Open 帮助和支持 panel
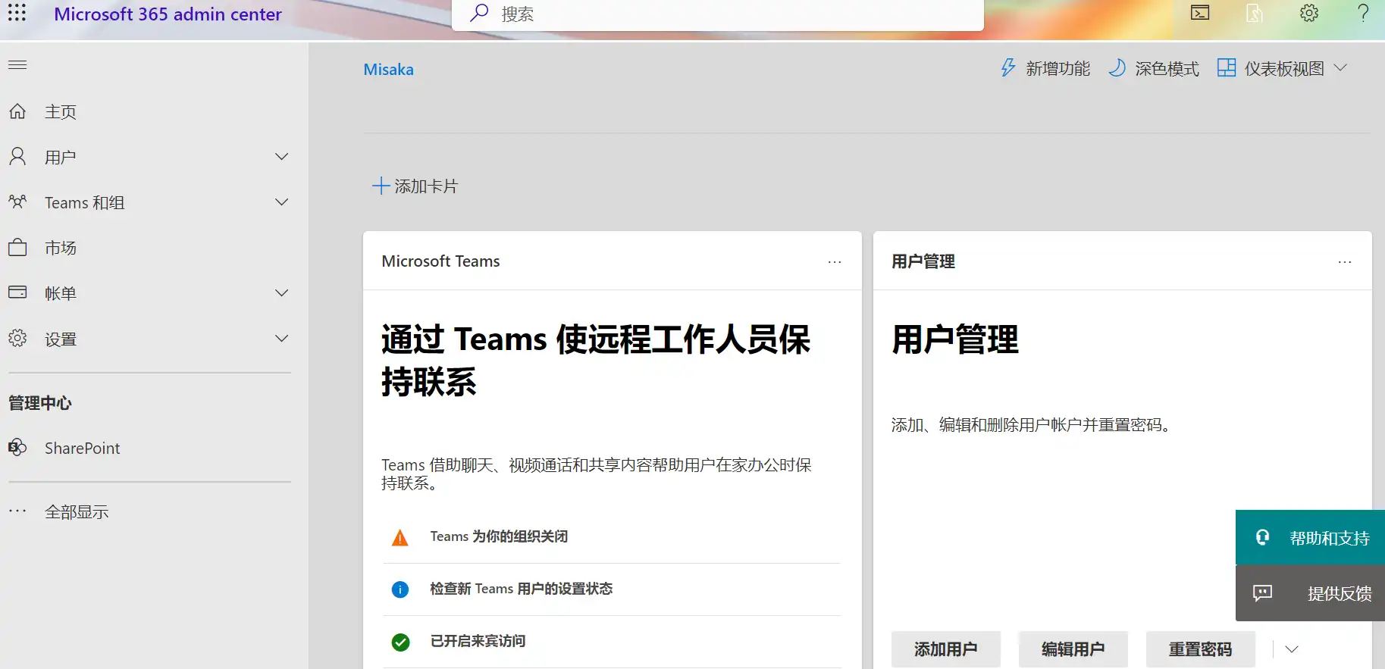 tap(1310, 538)
